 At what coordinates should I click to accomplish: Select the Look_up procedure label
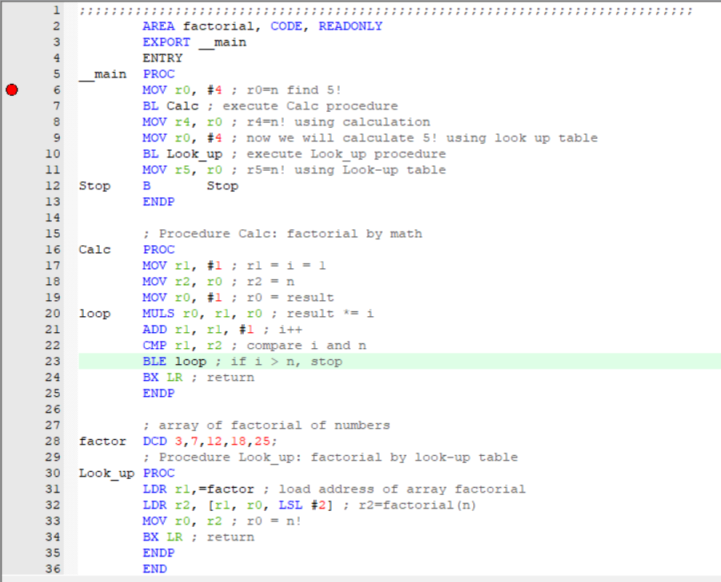pos(106,473)
